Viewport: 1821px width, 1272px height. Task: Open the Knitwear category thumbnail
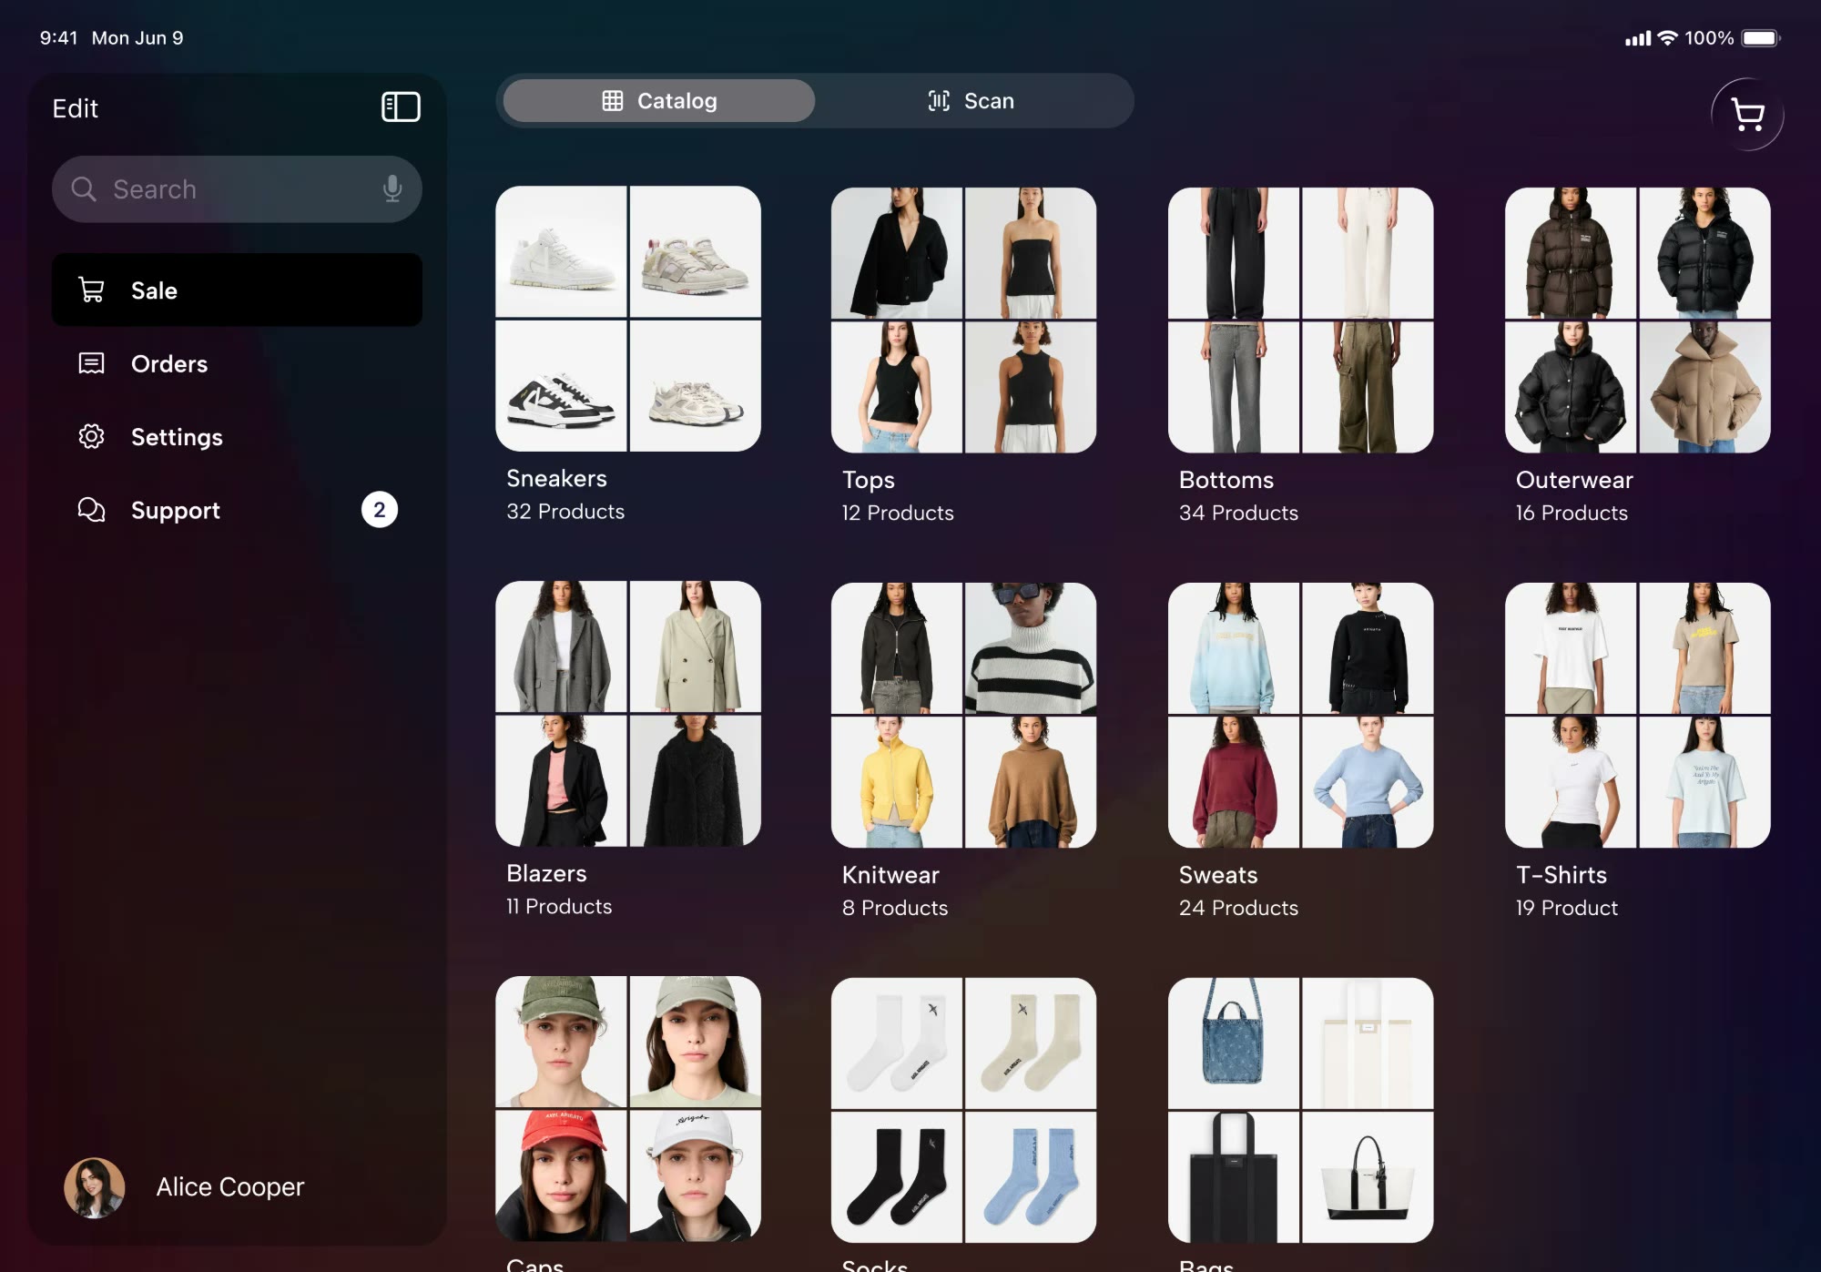point(963,716)
